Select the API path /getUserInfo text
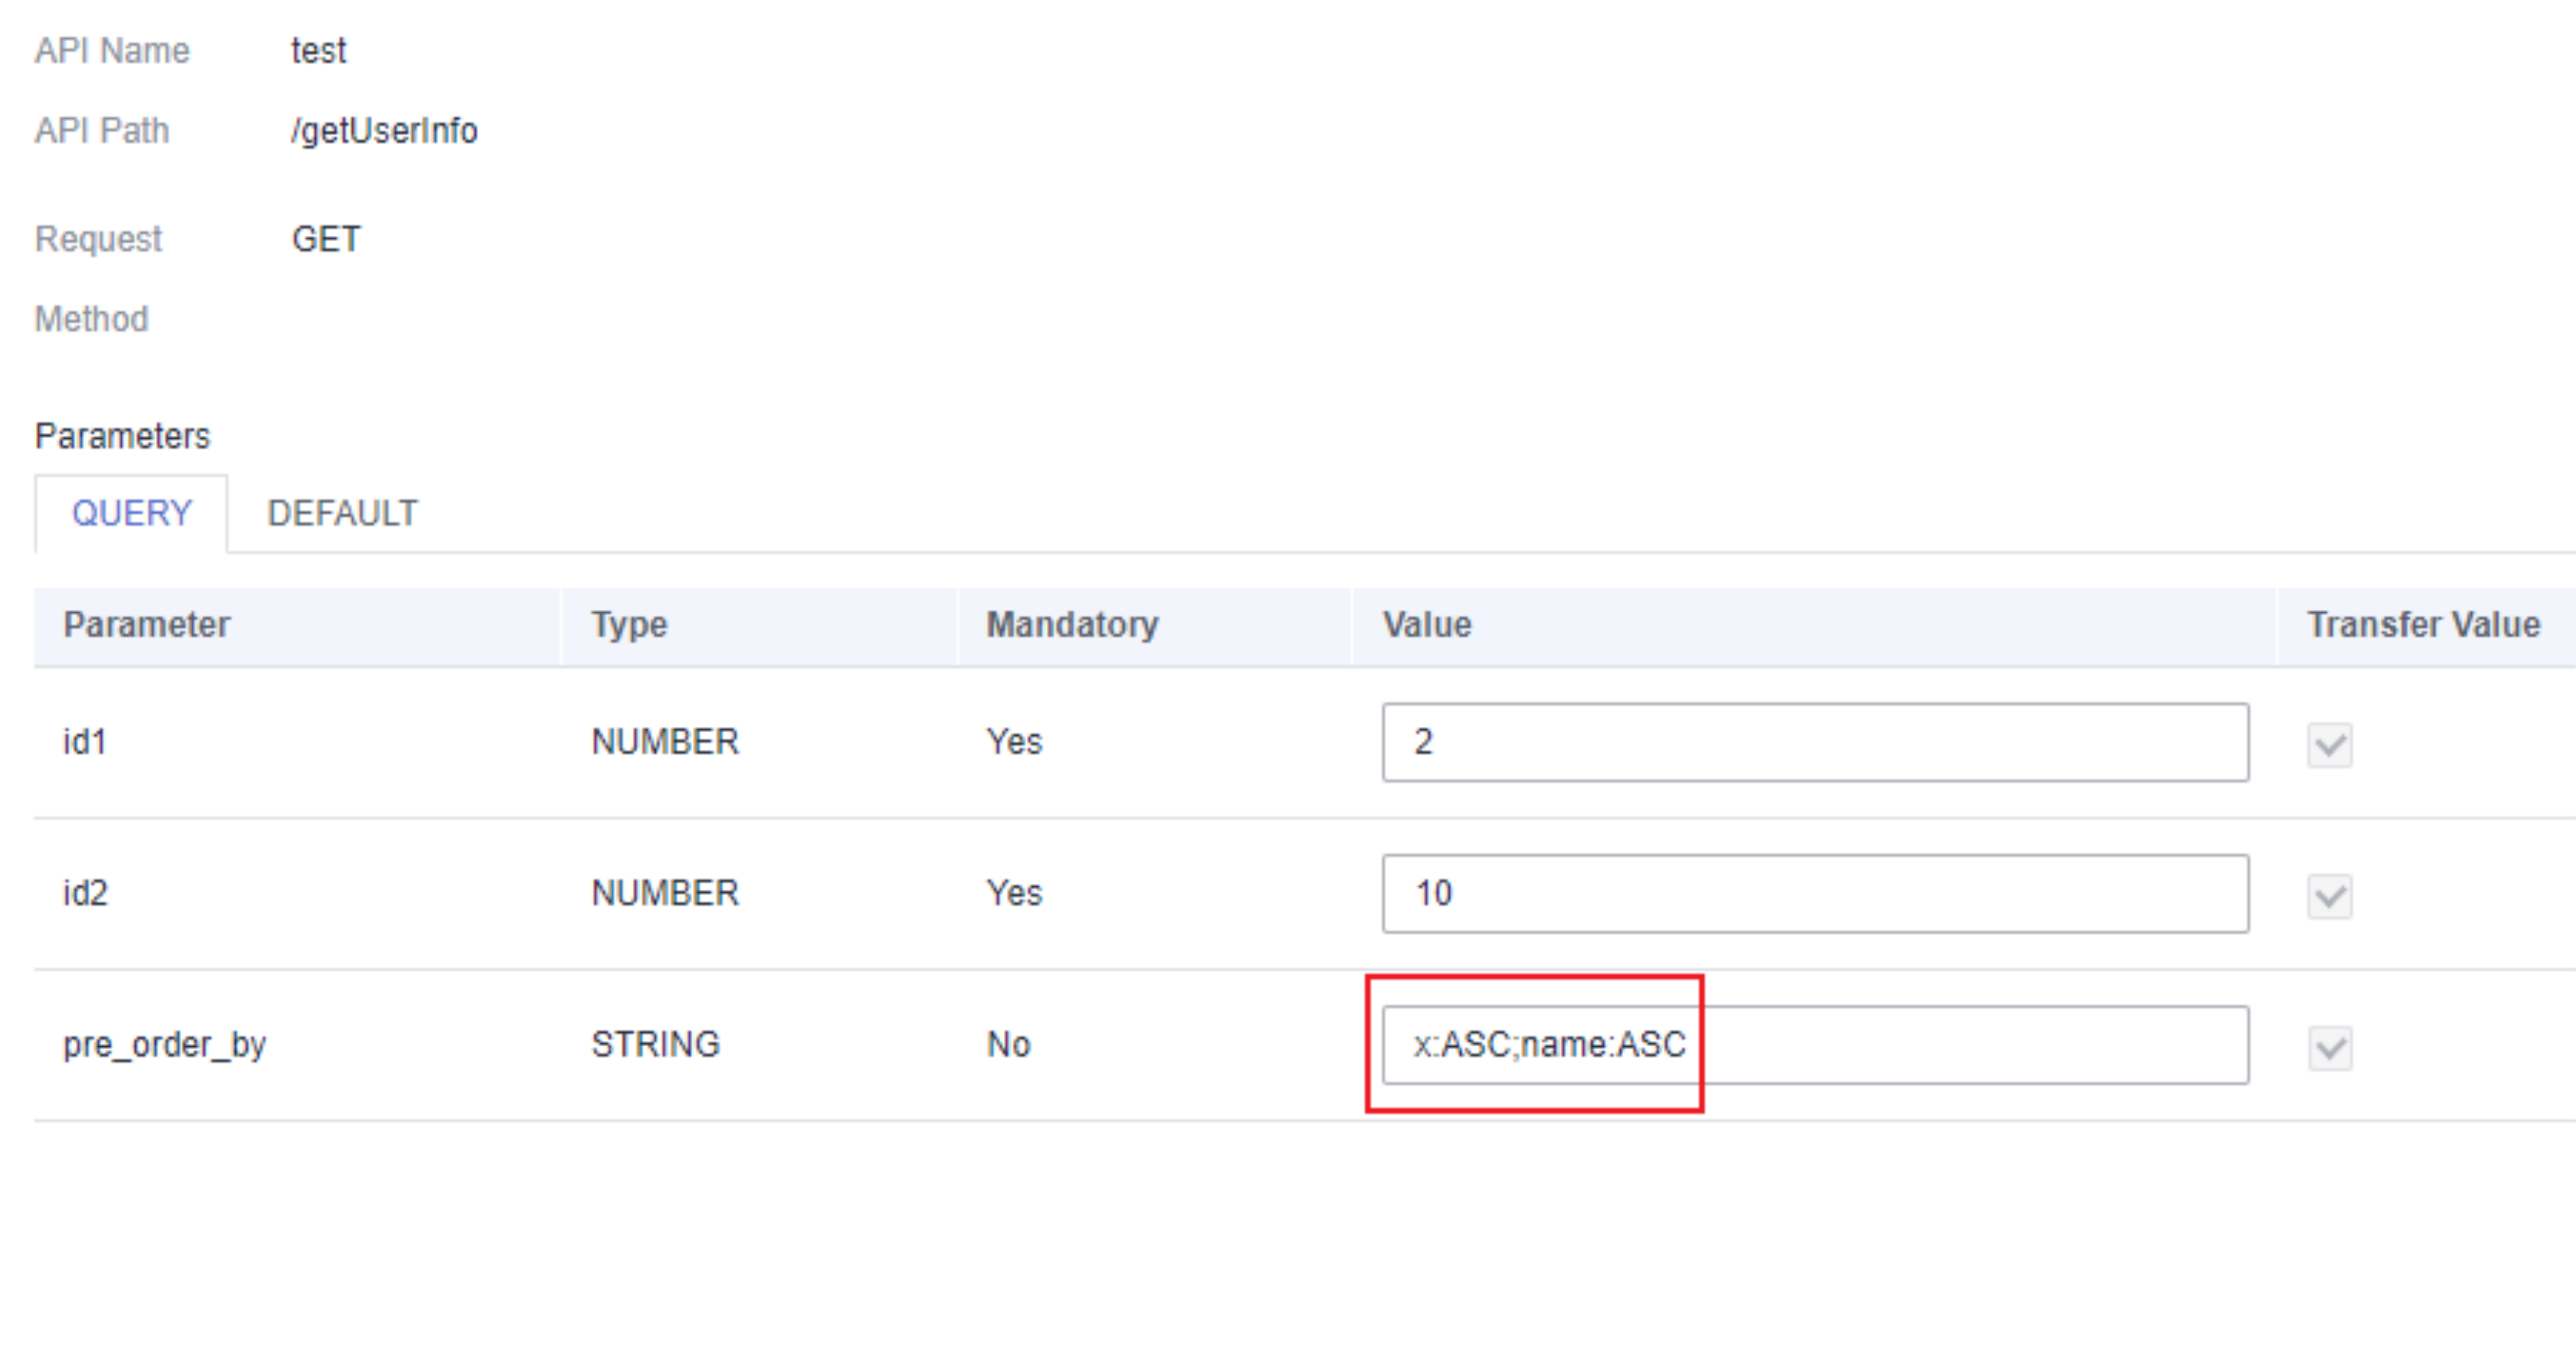 384,131
